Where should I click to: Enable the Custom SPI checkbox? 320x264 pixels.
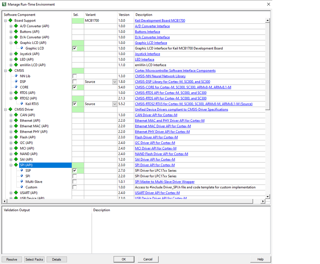(75, 187)
